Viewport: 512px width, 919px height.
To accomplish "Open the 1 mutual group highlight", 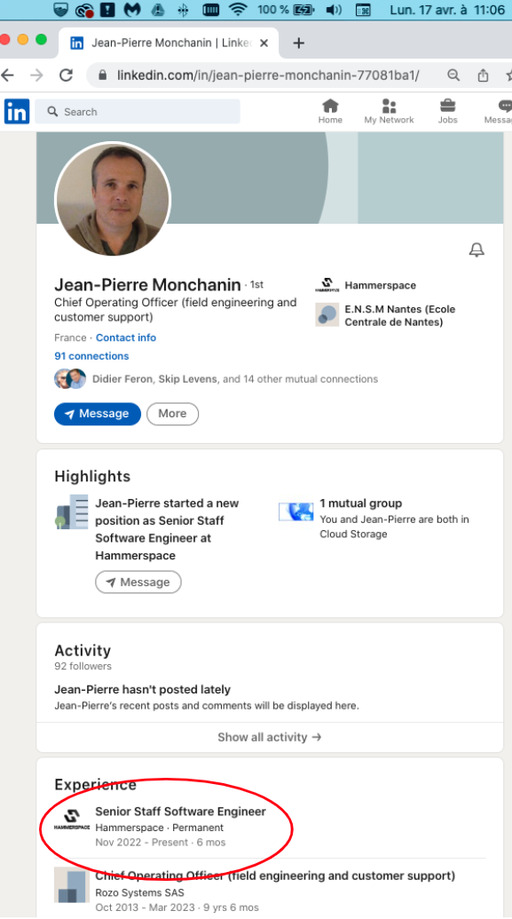I will tap(361, 503).
